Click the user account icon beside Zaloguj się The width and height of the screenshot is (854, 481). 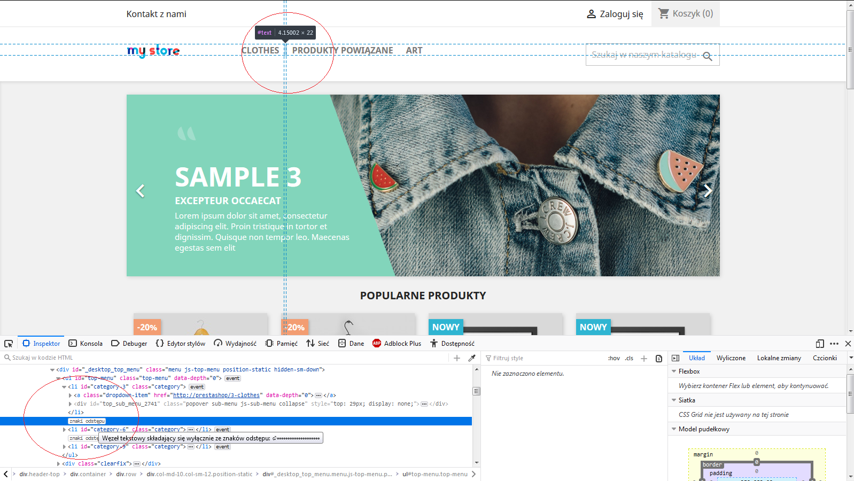591,14
